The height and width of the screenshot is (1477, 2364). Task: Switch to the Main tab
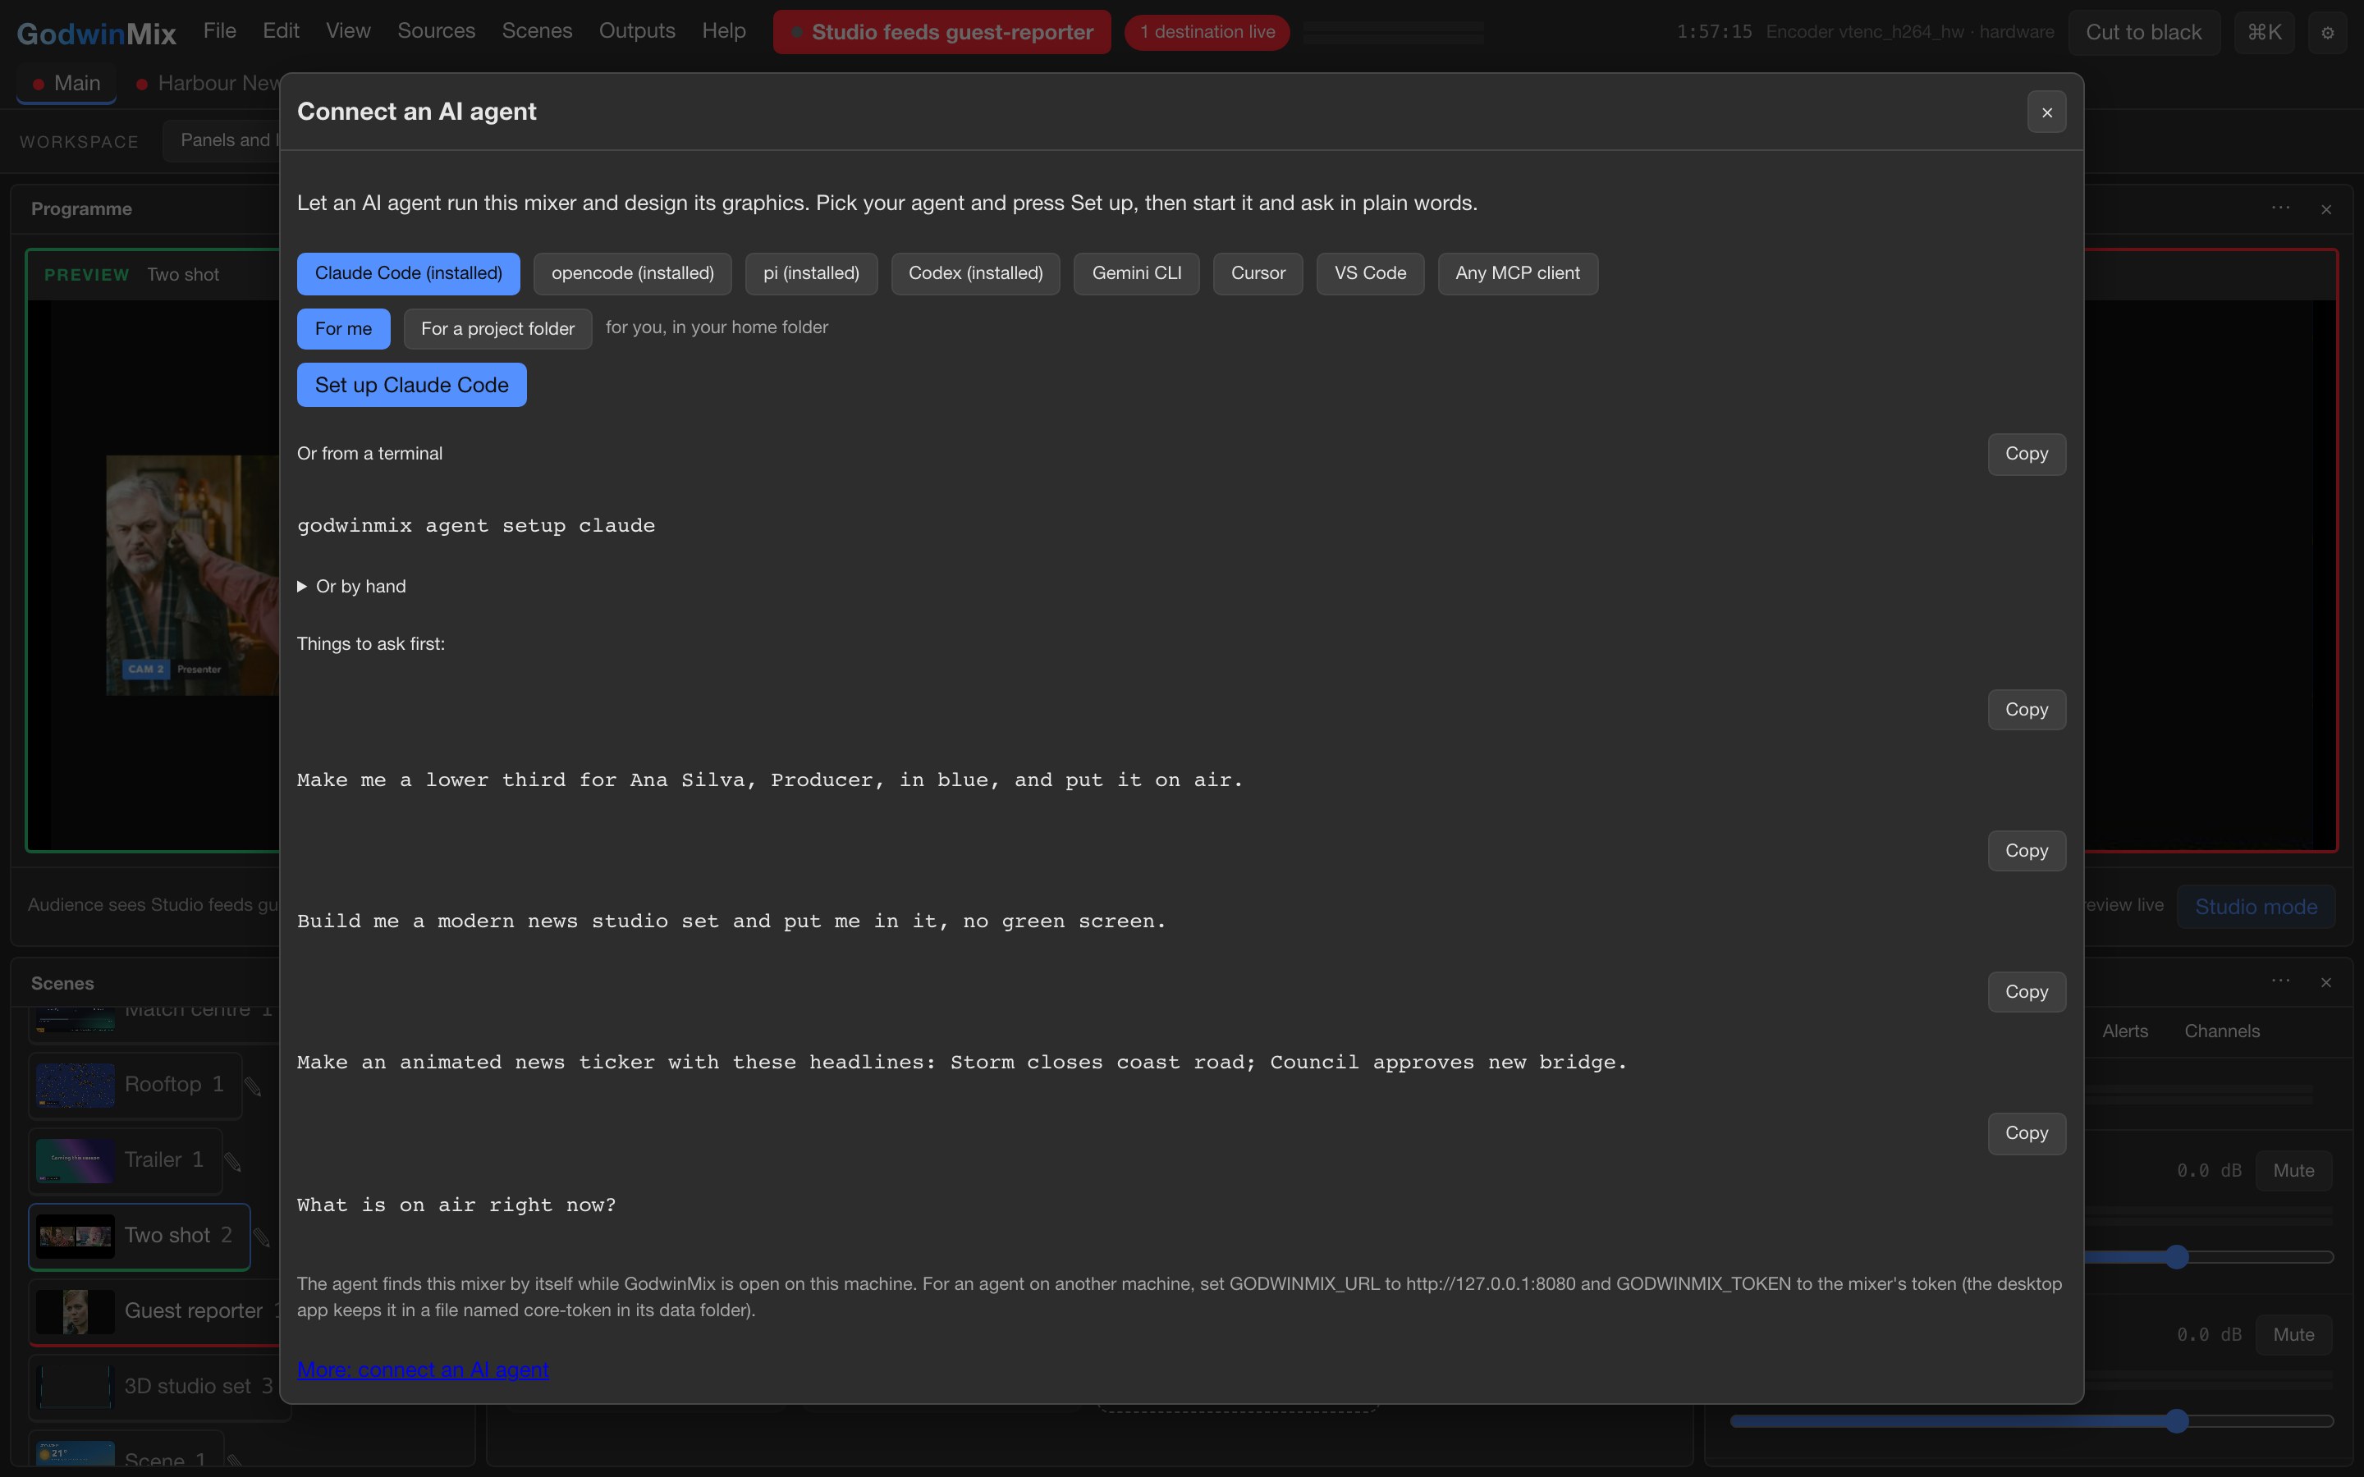(66, 84)
